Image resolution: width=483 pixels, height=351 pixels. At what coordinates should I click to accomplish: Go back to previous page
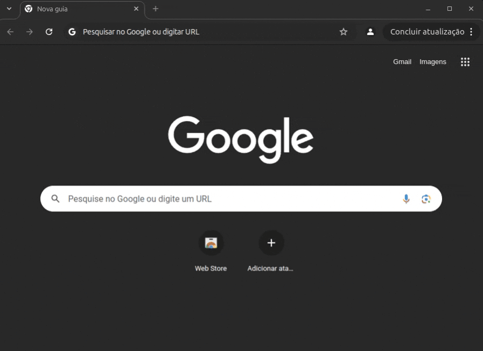pyautogui.click(x=10, y=32)
